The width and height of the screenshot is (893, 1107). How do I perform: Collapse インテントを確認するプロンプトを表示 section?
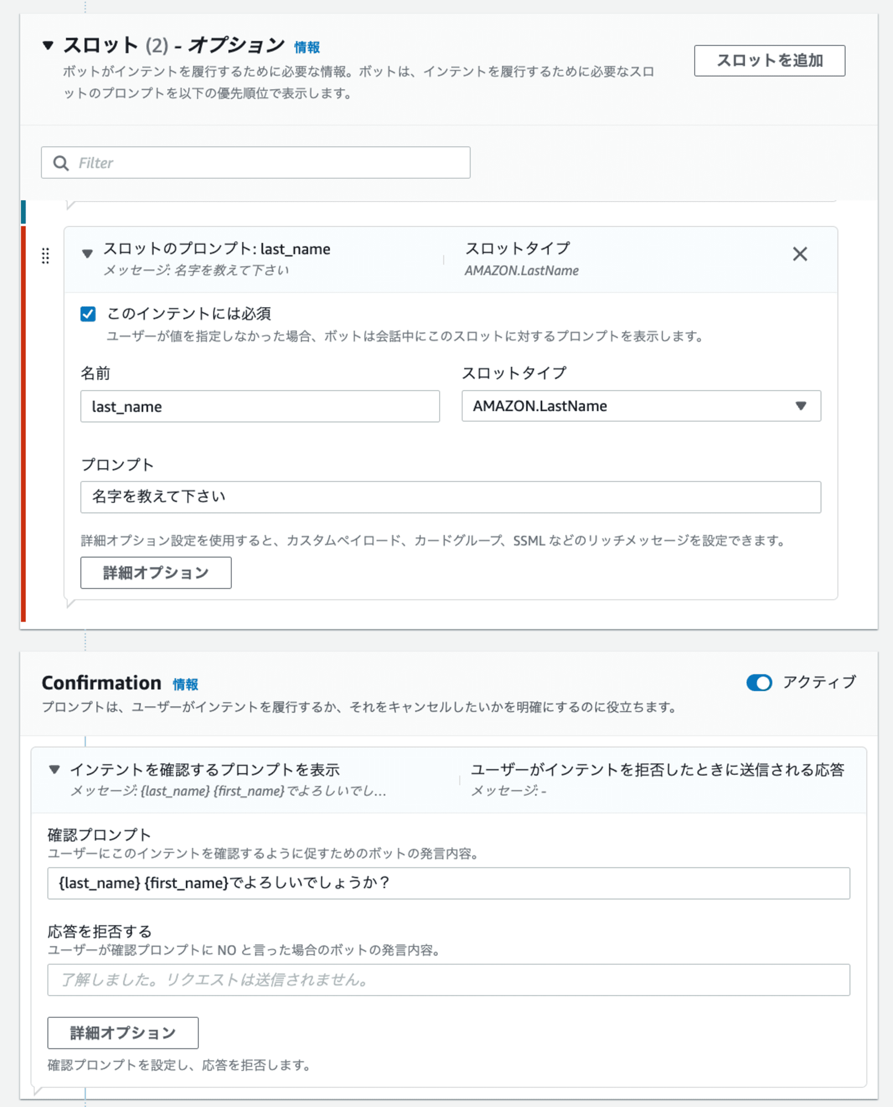pyautogui.click(x=54, y=769)
